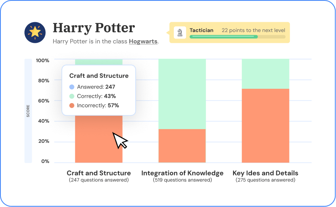Select the Craft and Structure incorrect bar
Screen dimensions: 336x207
coord(99,139)
